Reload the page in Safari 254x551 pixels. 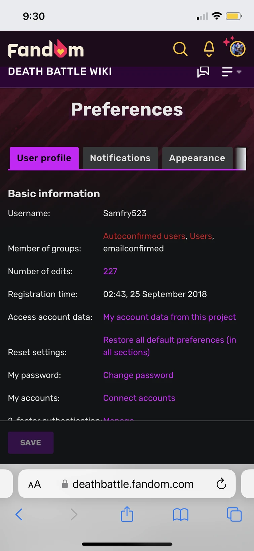(221, 484)
